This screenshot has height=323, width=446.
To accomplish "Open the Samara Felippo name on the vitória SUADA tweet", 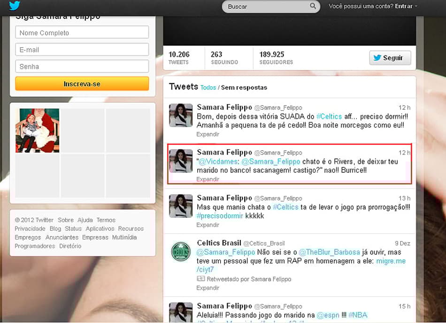I will [x=224, y=107].
